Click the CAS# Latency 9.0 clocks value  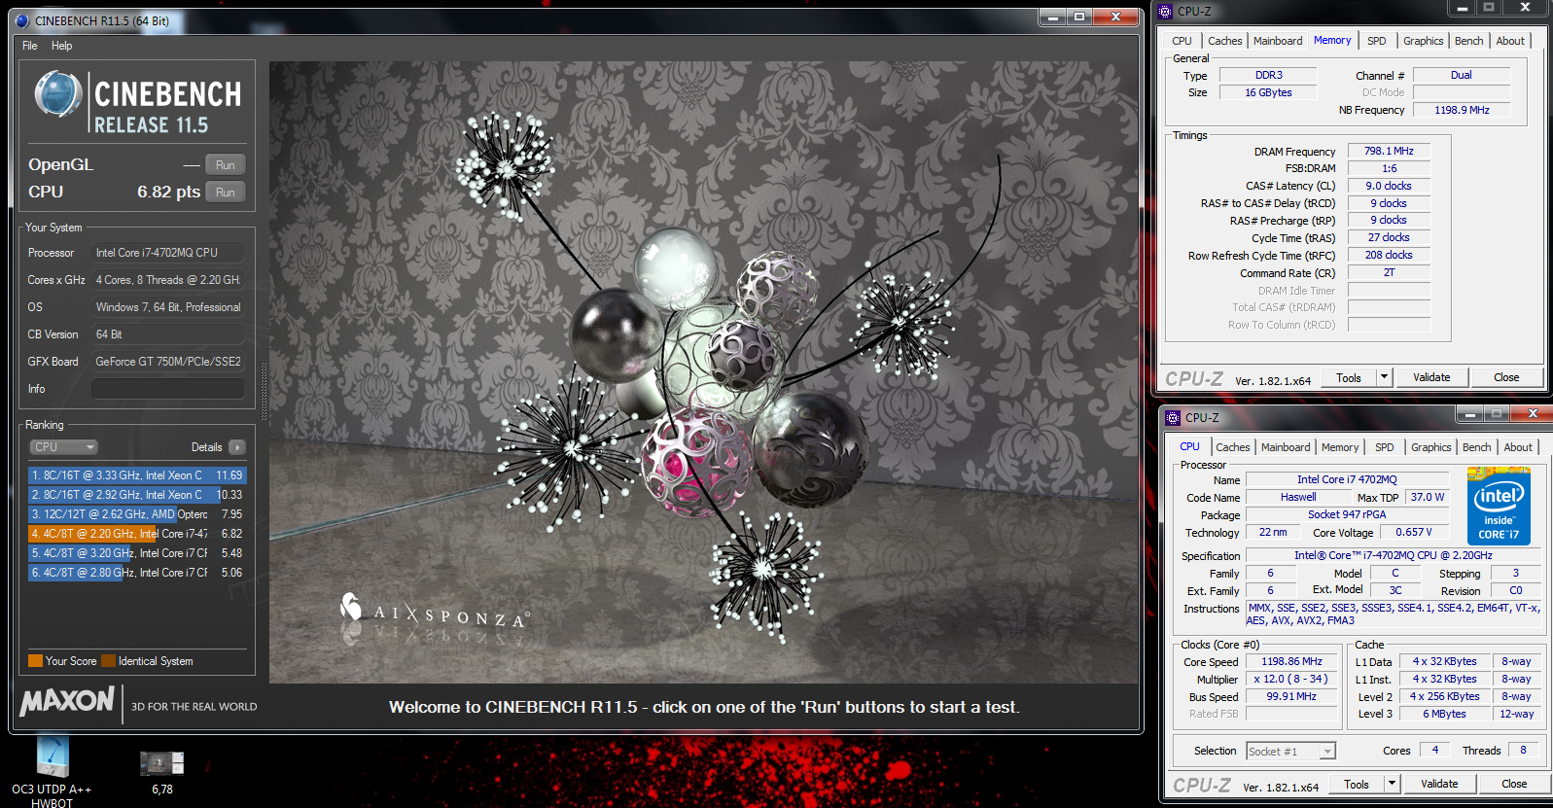pyautogui.click(x=1389, y=187)
